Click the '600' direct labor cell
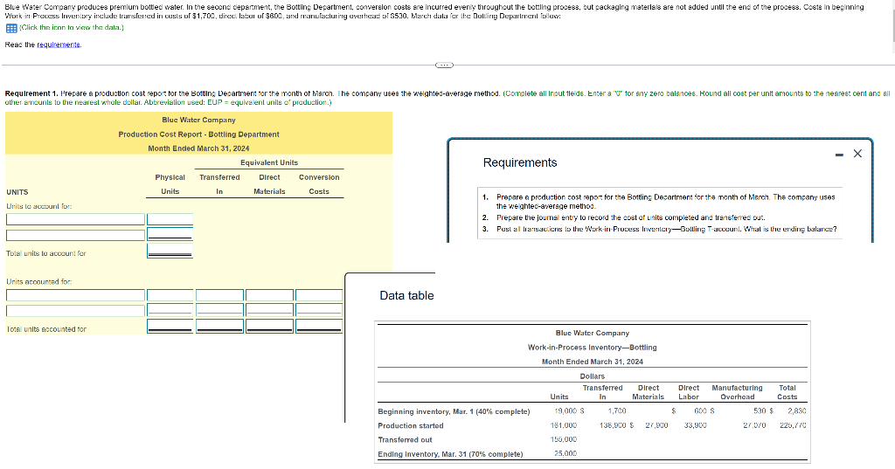The image size is (895, 469). (701, 410)
